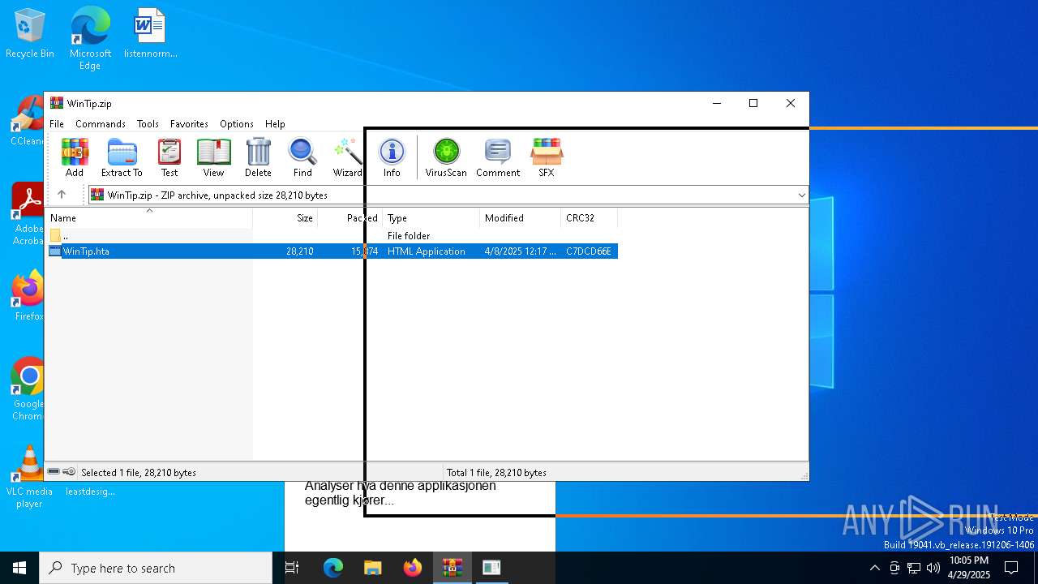Click the 'HTML Application' type cell
The width and height of the screenshot is (1038, 584).
(x=427, y=251)
